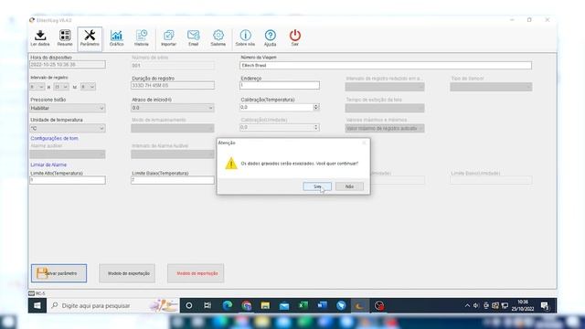Open the seconds interval dropdown
Screen dimensions: 585x329
[x=88, y=87]
